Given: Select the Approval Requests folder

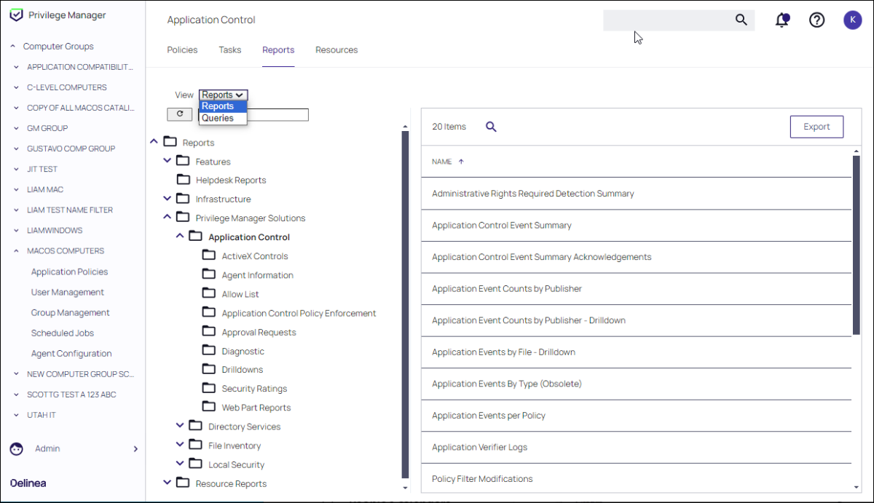Looking at the screenshot, I should [259, 332].
